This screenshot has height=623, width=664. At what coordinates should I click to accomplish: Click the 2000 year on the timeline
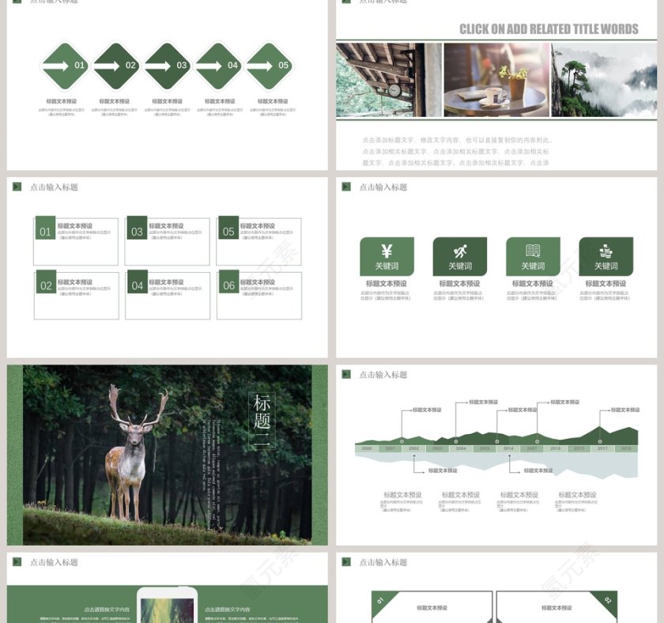click(x=367, y=448)
